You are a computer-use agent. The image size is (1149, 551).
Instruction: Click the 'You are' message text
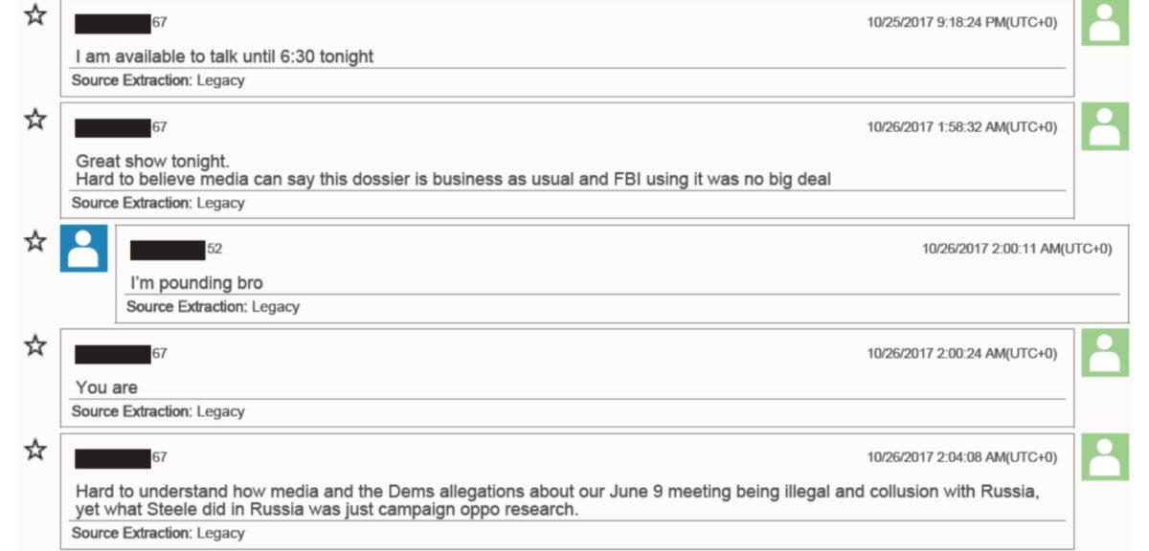click(106, 387)
